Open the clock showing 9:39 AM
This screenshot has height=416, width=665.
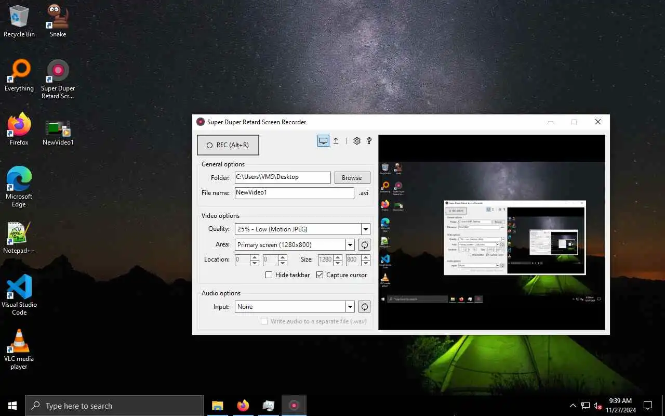620,405
